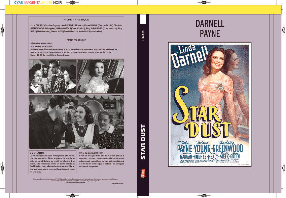Click MEEK name on the poster
This screenshot has height=198, width=286.
pyautogui.click(x=224, y=157)
